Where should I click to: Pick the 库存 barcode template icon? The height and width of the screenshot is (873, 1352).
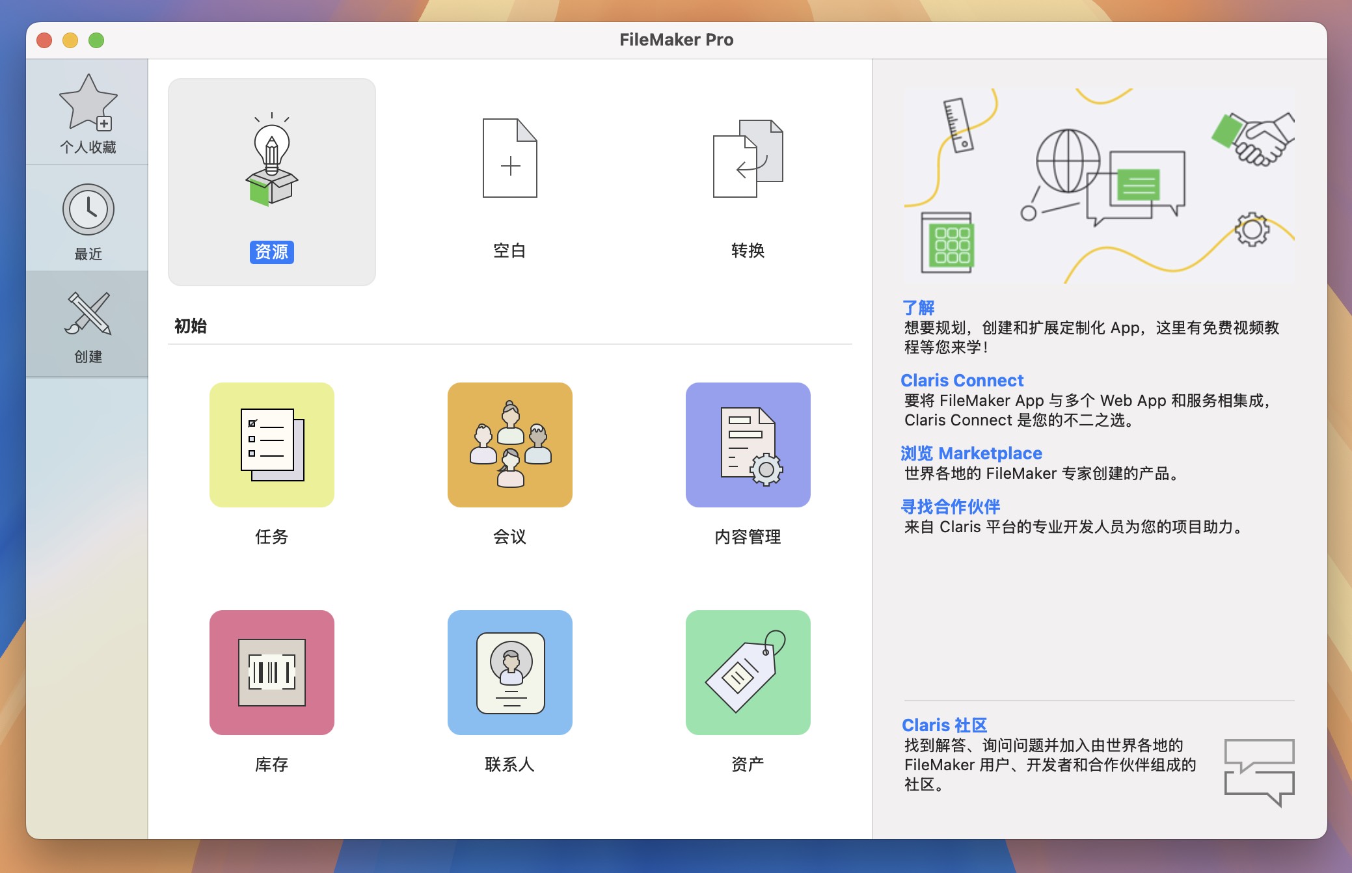click(272, 673)
